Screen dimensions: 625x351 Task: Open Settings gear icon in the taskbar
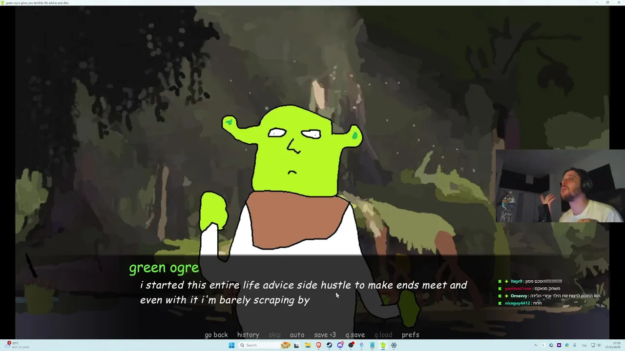[x=394, y=345]
